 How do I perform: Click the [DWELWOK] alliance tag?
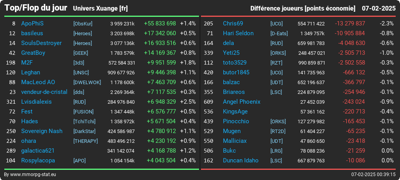[87, 83]
